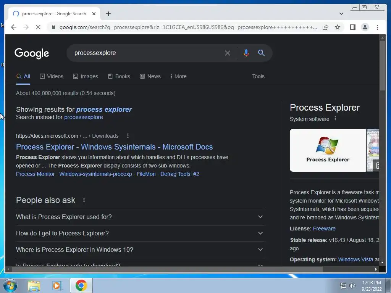391x293 pixels.
Task: Clear the search box text
Action: [x=228, y=53]
